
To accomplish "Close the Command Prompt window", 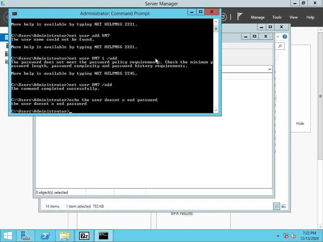I will [x=212, y=12].
